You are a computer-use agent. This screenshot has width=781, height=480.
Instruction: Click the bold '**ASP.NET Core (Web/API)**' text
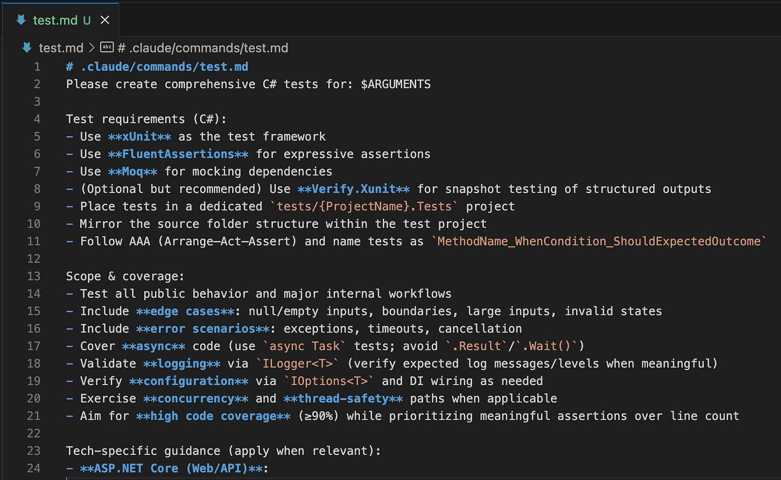(x=171, y=468)
